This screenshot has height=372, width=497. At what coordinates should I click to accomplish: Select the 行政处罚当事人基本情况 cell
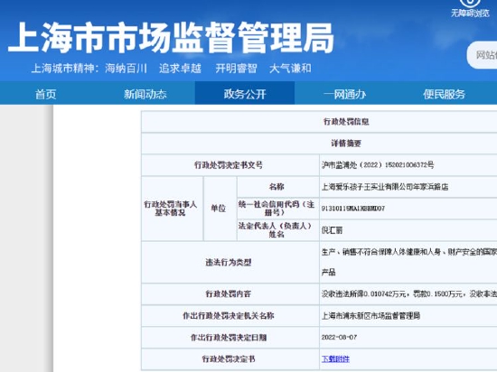point(172,209)
